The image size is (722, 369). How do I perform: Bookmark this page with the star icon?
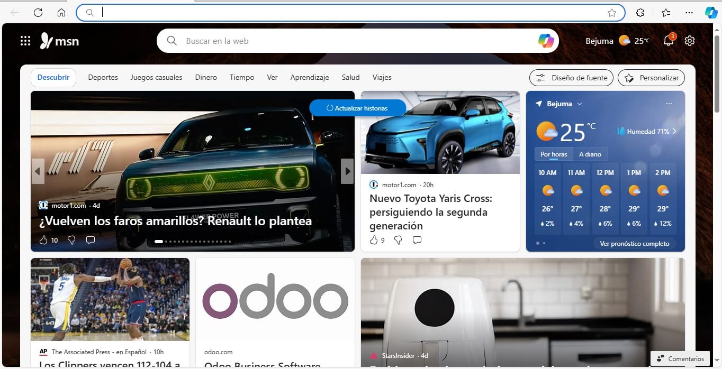tap(612, 13)
